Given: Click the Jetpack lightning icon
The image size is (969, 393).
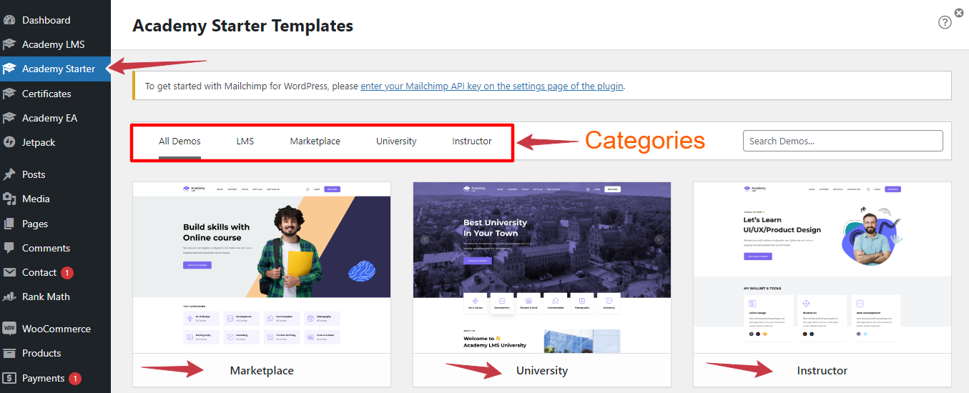Looking at the screenshot, I should [9, 142].
